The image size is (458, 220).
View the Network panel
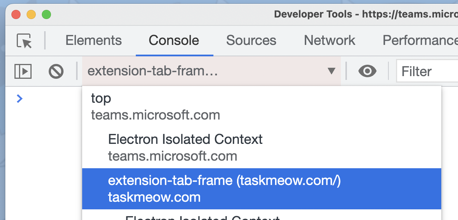[329, 40]
